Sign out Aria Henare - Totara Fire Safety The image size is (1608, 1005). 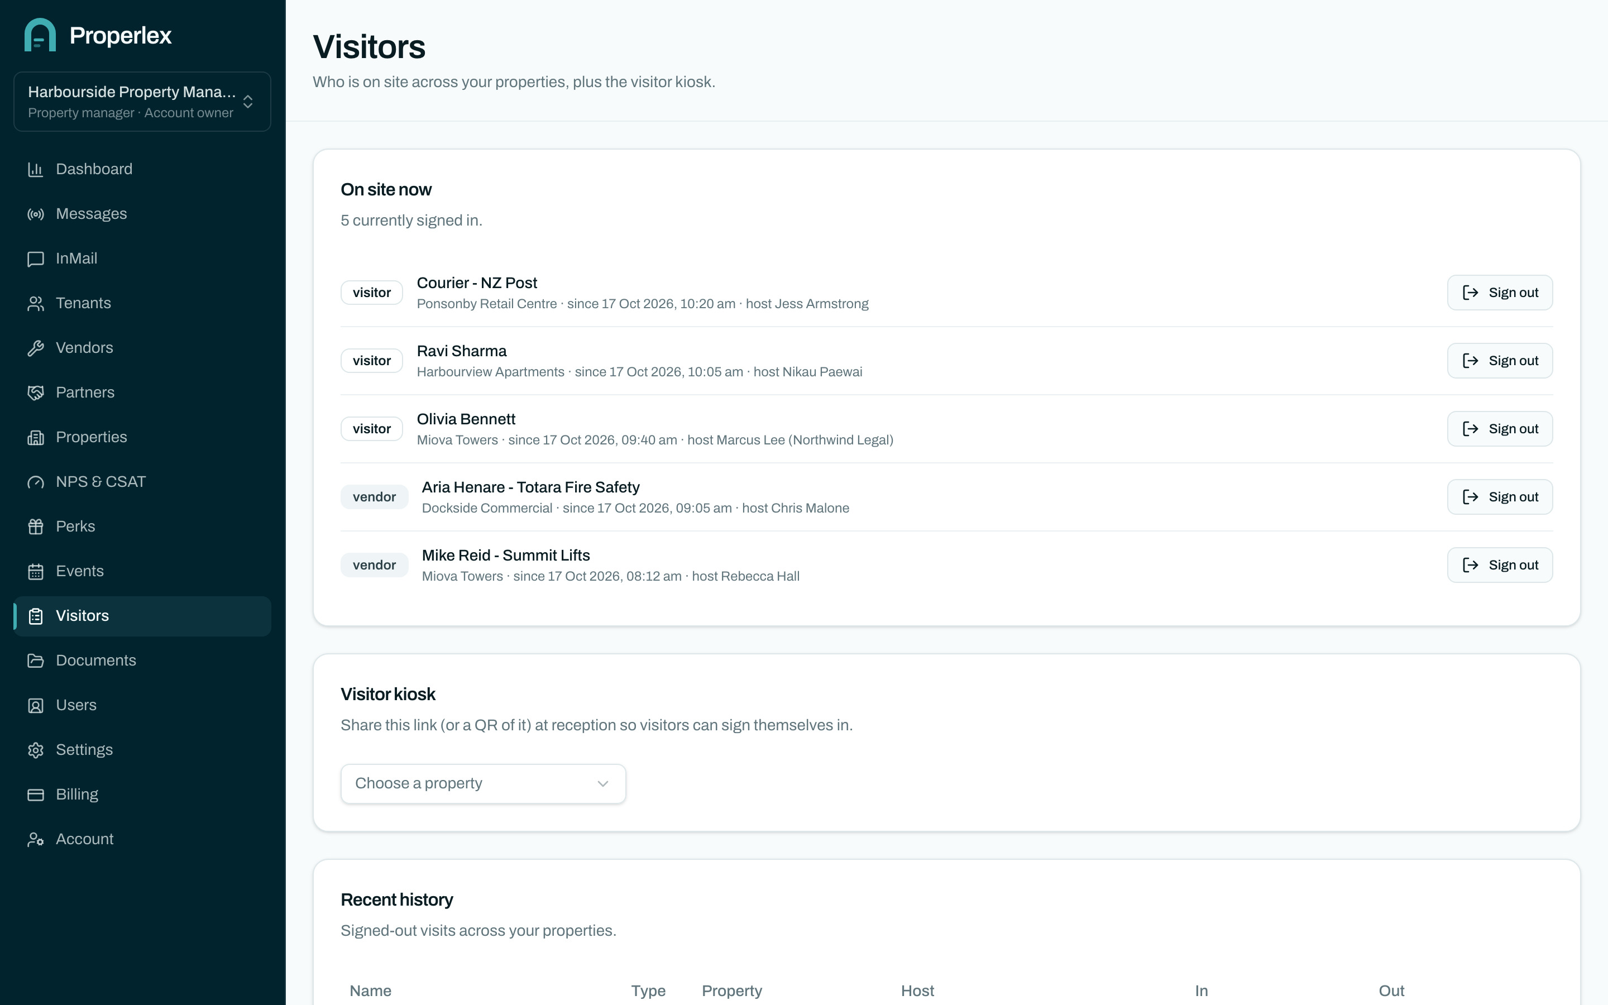click(x=1500, y=497)
